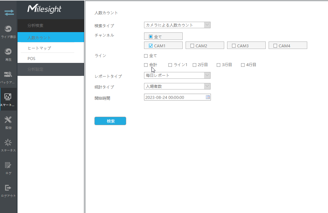The image size is (328, 213).
Task: Select the smart analysis sidebar icon
Action: 8,97
